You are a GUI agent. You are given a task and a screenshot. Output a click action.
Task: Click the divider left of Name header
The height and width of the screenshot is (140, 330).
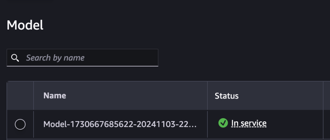tap(34, 96)
